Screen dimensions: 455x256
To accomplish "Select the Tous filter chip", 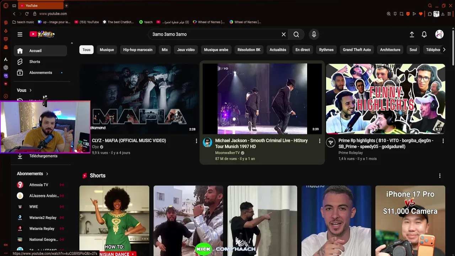I will pos(86,50).
